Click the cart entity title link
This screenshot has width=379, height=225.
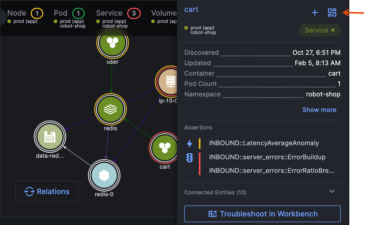(191, 9)
